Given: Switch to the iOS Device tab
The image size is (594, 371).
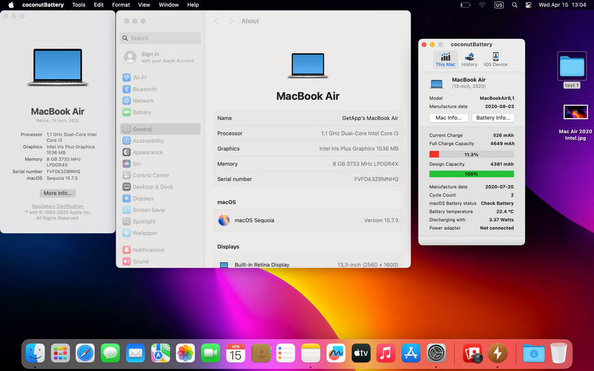Looking at the screenshot, I should (495, 59).
